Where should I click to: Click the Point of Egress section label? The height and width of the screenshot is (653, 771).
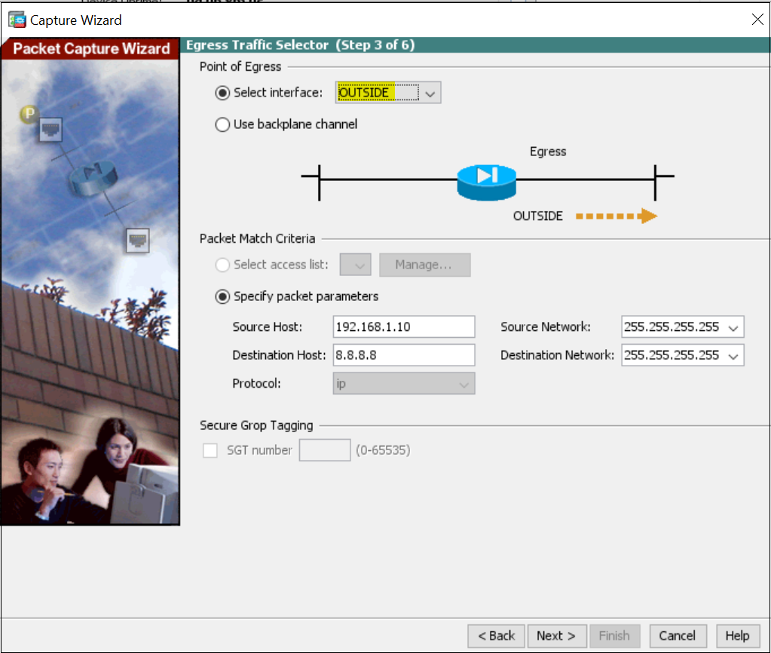click(x=240, y=67)
